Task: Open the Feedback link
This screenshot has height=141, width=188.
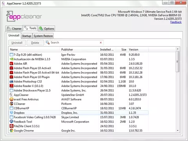Action: [176, 22]
